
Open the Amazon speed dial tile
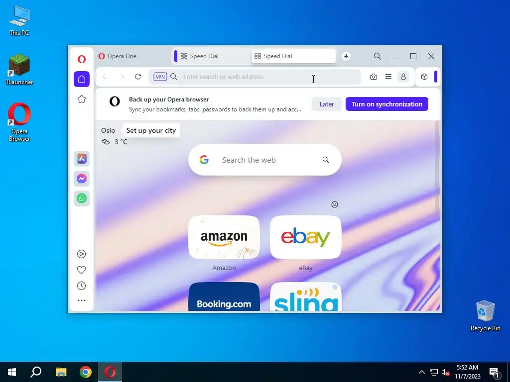pyautogui.click(x=224, y=237)
